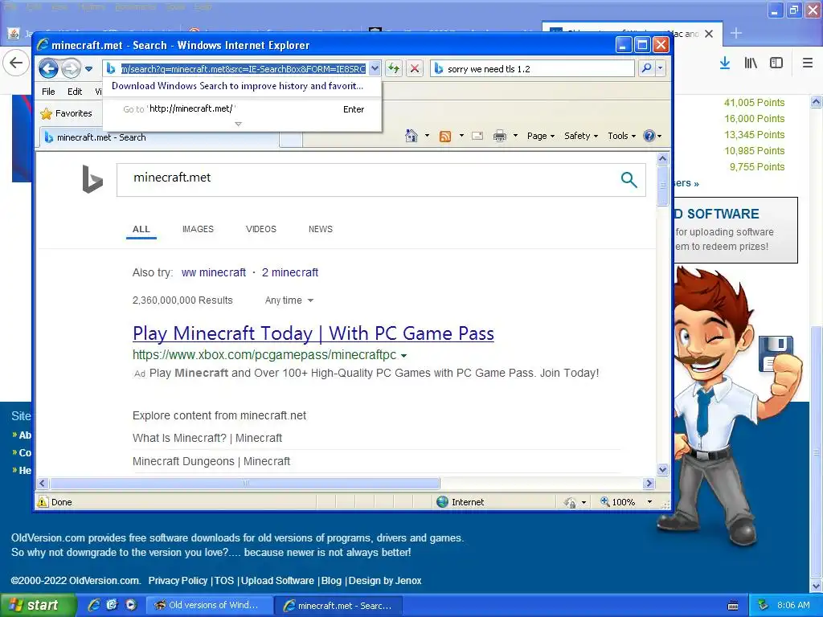
Task: Click the blue Help question mark icon
Action: click(x=649, y=136)
